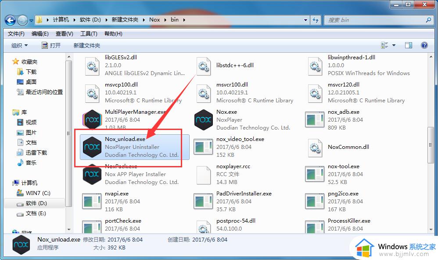Select 文档 (E:) drive in the sidebar
The image size is (438, 260).
click(36, 213)
